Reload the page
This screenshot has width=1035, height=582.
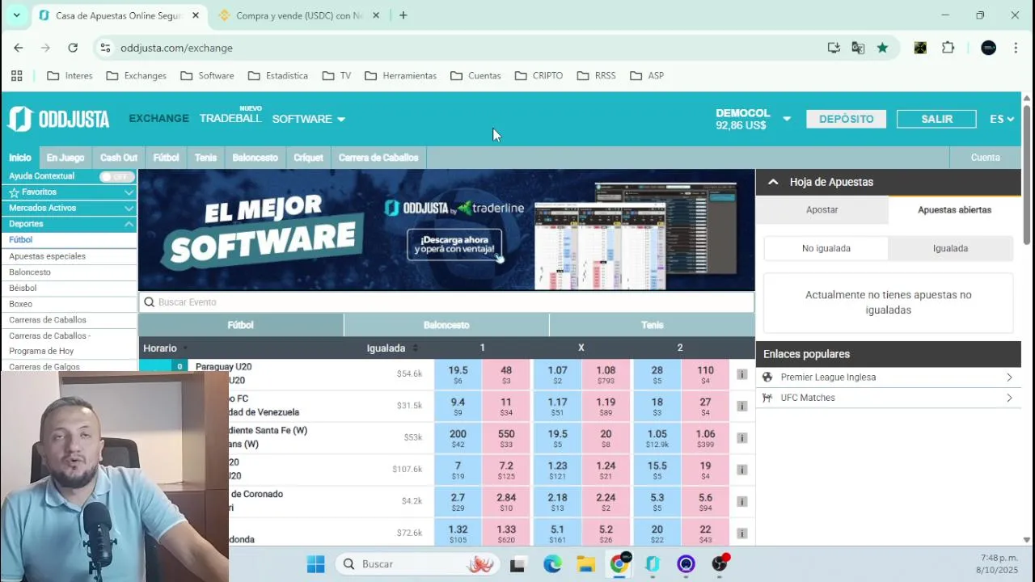click(x=73, y=48)
